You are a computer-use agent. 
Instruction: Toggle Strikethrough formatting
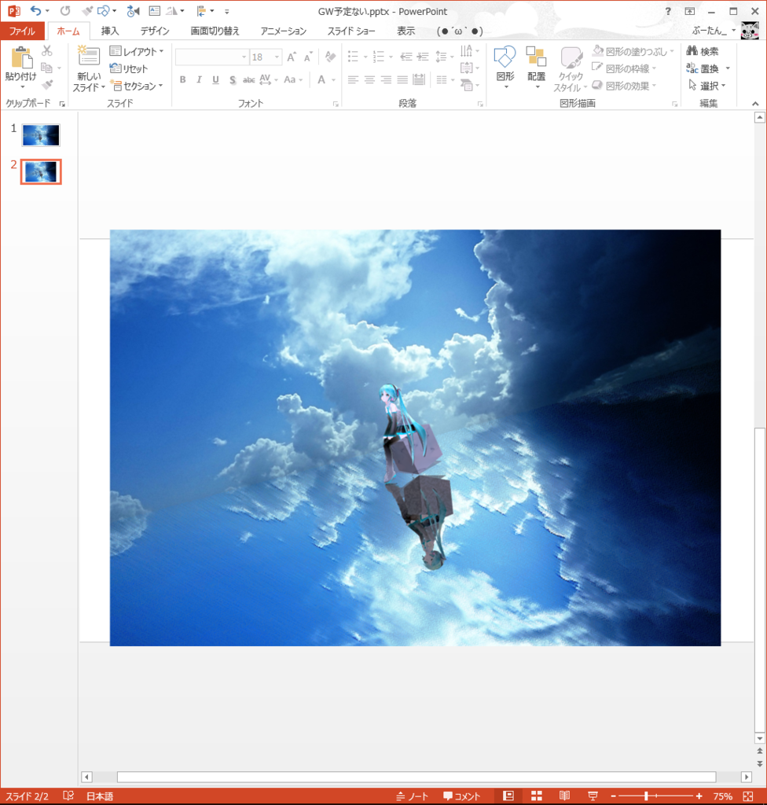pyautogui.click(x=249, y=79)
